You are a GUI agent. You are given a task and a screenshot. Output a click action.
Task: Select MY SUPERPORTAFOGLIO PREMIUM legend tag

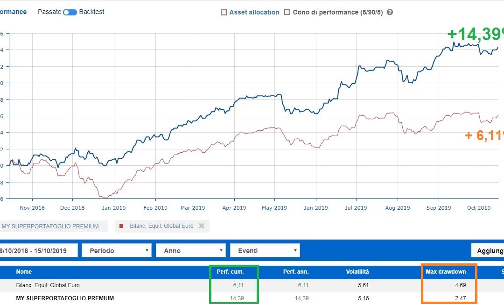tap(50, 226)
